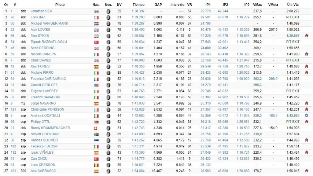This screenshot has width=313, height=176.
Task: Click the blue checkmark icon in Locatelli's row
Action: pyautogui.click(x=306, y=115)
